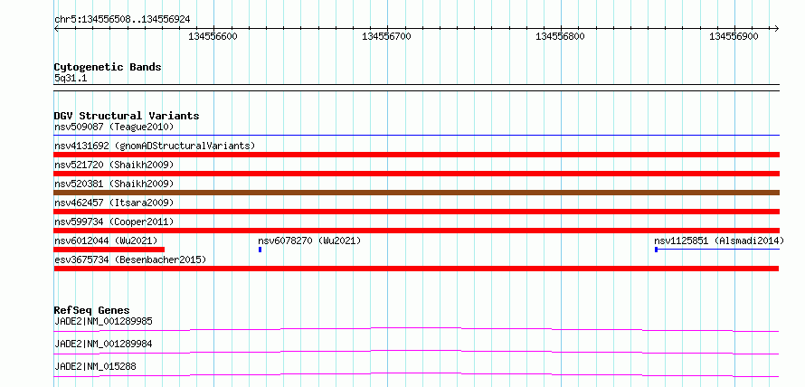Click the RefSeq Genes track heading

point(92,310)
